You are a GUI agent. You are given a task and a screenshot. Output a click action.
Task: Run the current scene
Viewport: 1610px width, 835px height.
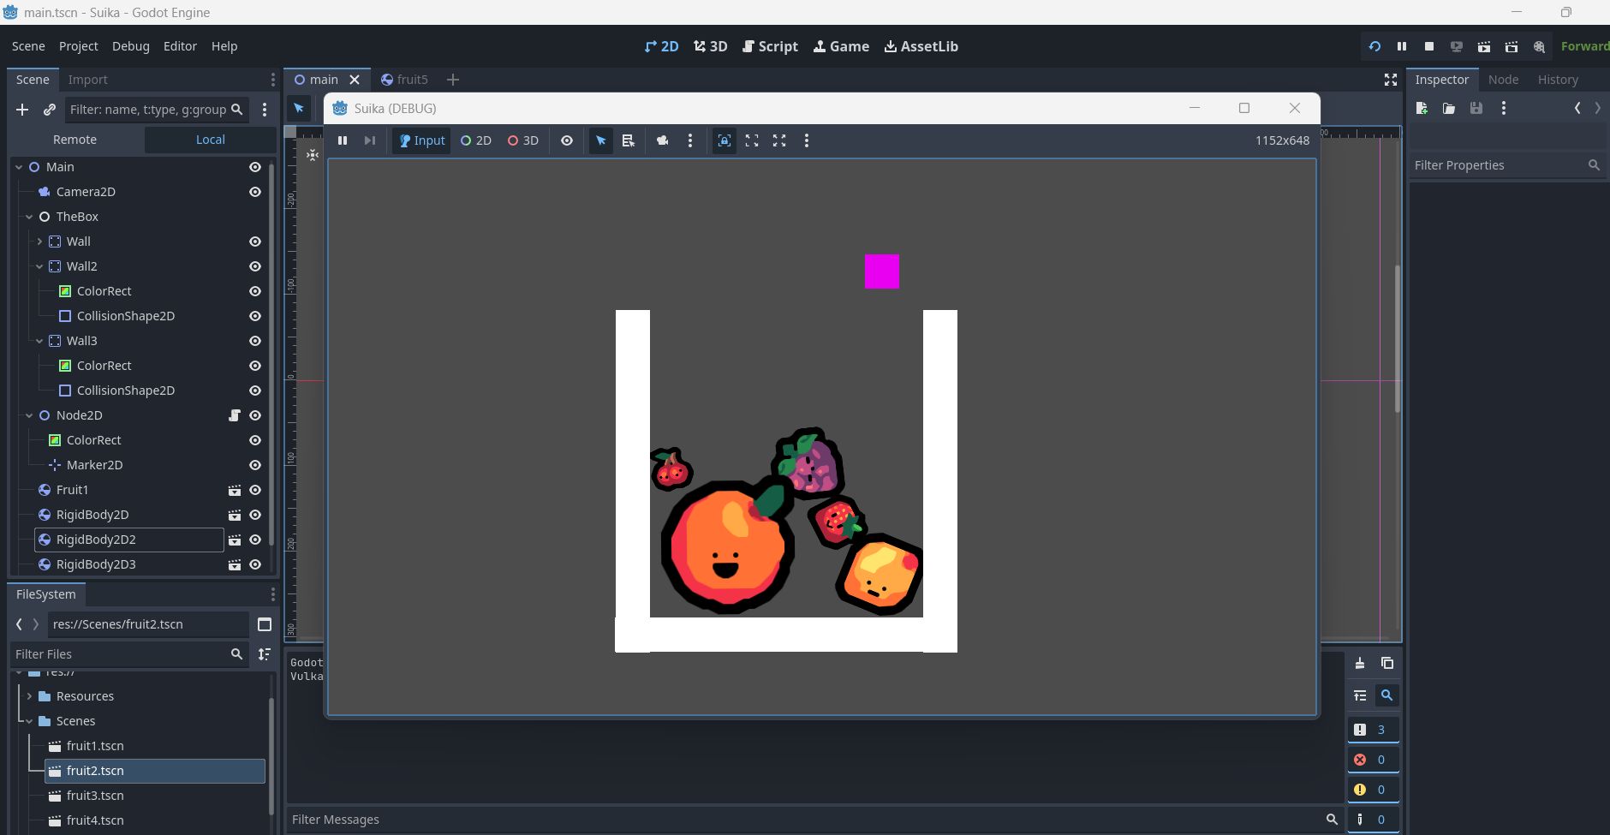pyautogui.click(x=1484, y=46)
